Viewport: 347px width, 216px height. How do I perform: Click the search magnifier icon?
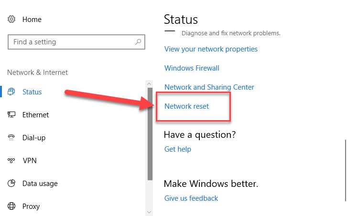(138, 42)
